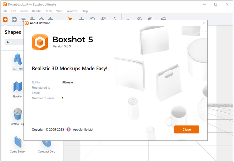The height and width of the screenshot is (162, 234).
Task: Select the Booklet shape
Action: (x=18, y=90)
